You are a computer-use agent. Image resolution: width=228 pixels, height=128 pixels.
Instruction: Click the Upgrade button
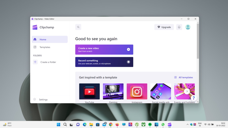(164, 27)
